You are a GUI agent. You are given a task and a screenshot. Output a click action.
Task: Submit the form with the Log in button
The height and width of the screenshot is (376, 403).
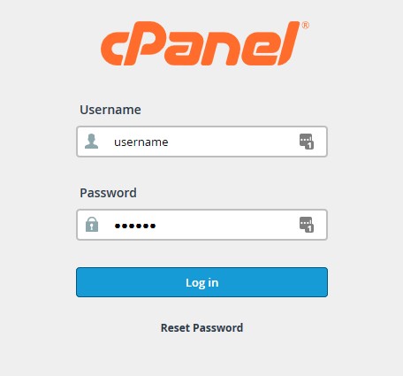coord(201,282)
